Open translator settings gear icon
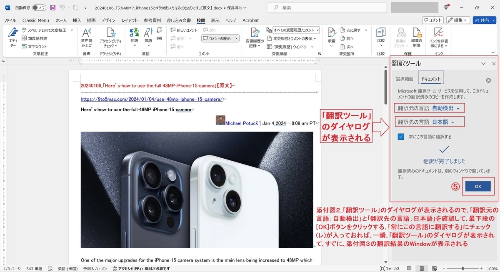 tap(488, 80)
